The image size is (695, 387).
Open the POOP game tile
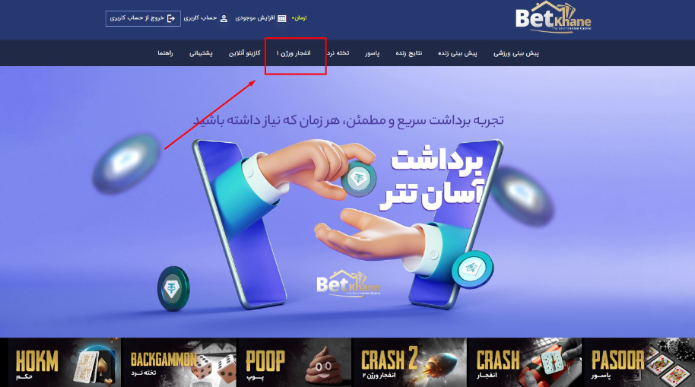pyautogui.click(x=295, y=362)
